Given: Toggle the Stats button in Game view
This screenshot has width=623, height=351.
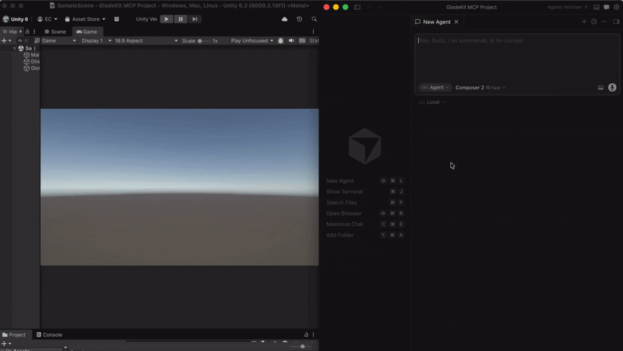Looking at the screenshot, I should 314,41.
